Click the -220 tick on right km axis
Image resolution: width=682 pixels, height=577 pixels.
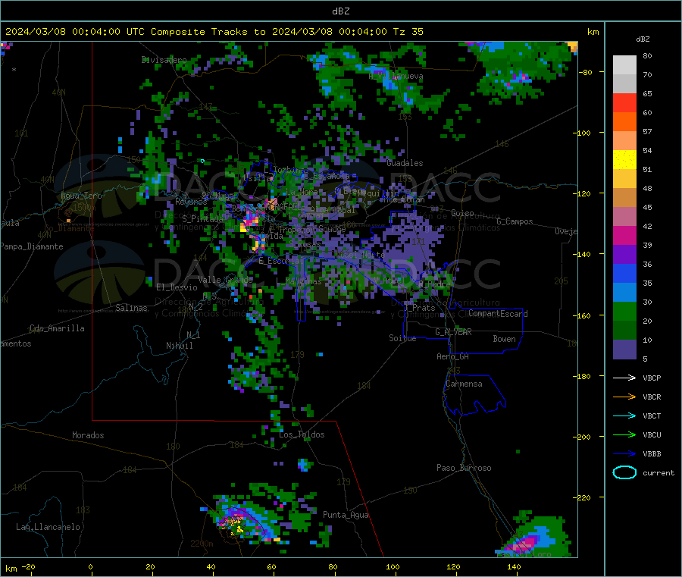581,497
